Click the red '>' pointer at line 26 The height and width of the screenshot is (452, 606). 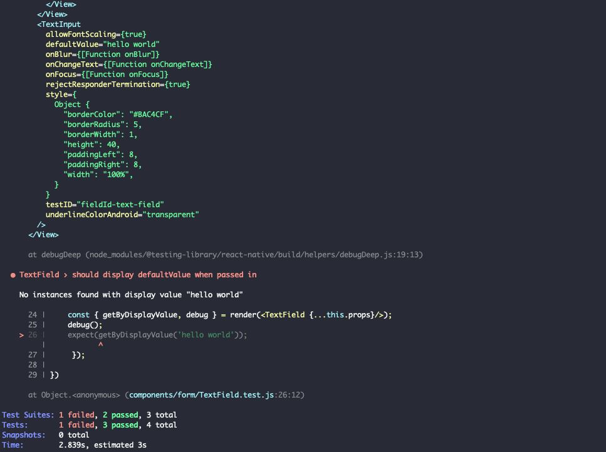(22, 335)
